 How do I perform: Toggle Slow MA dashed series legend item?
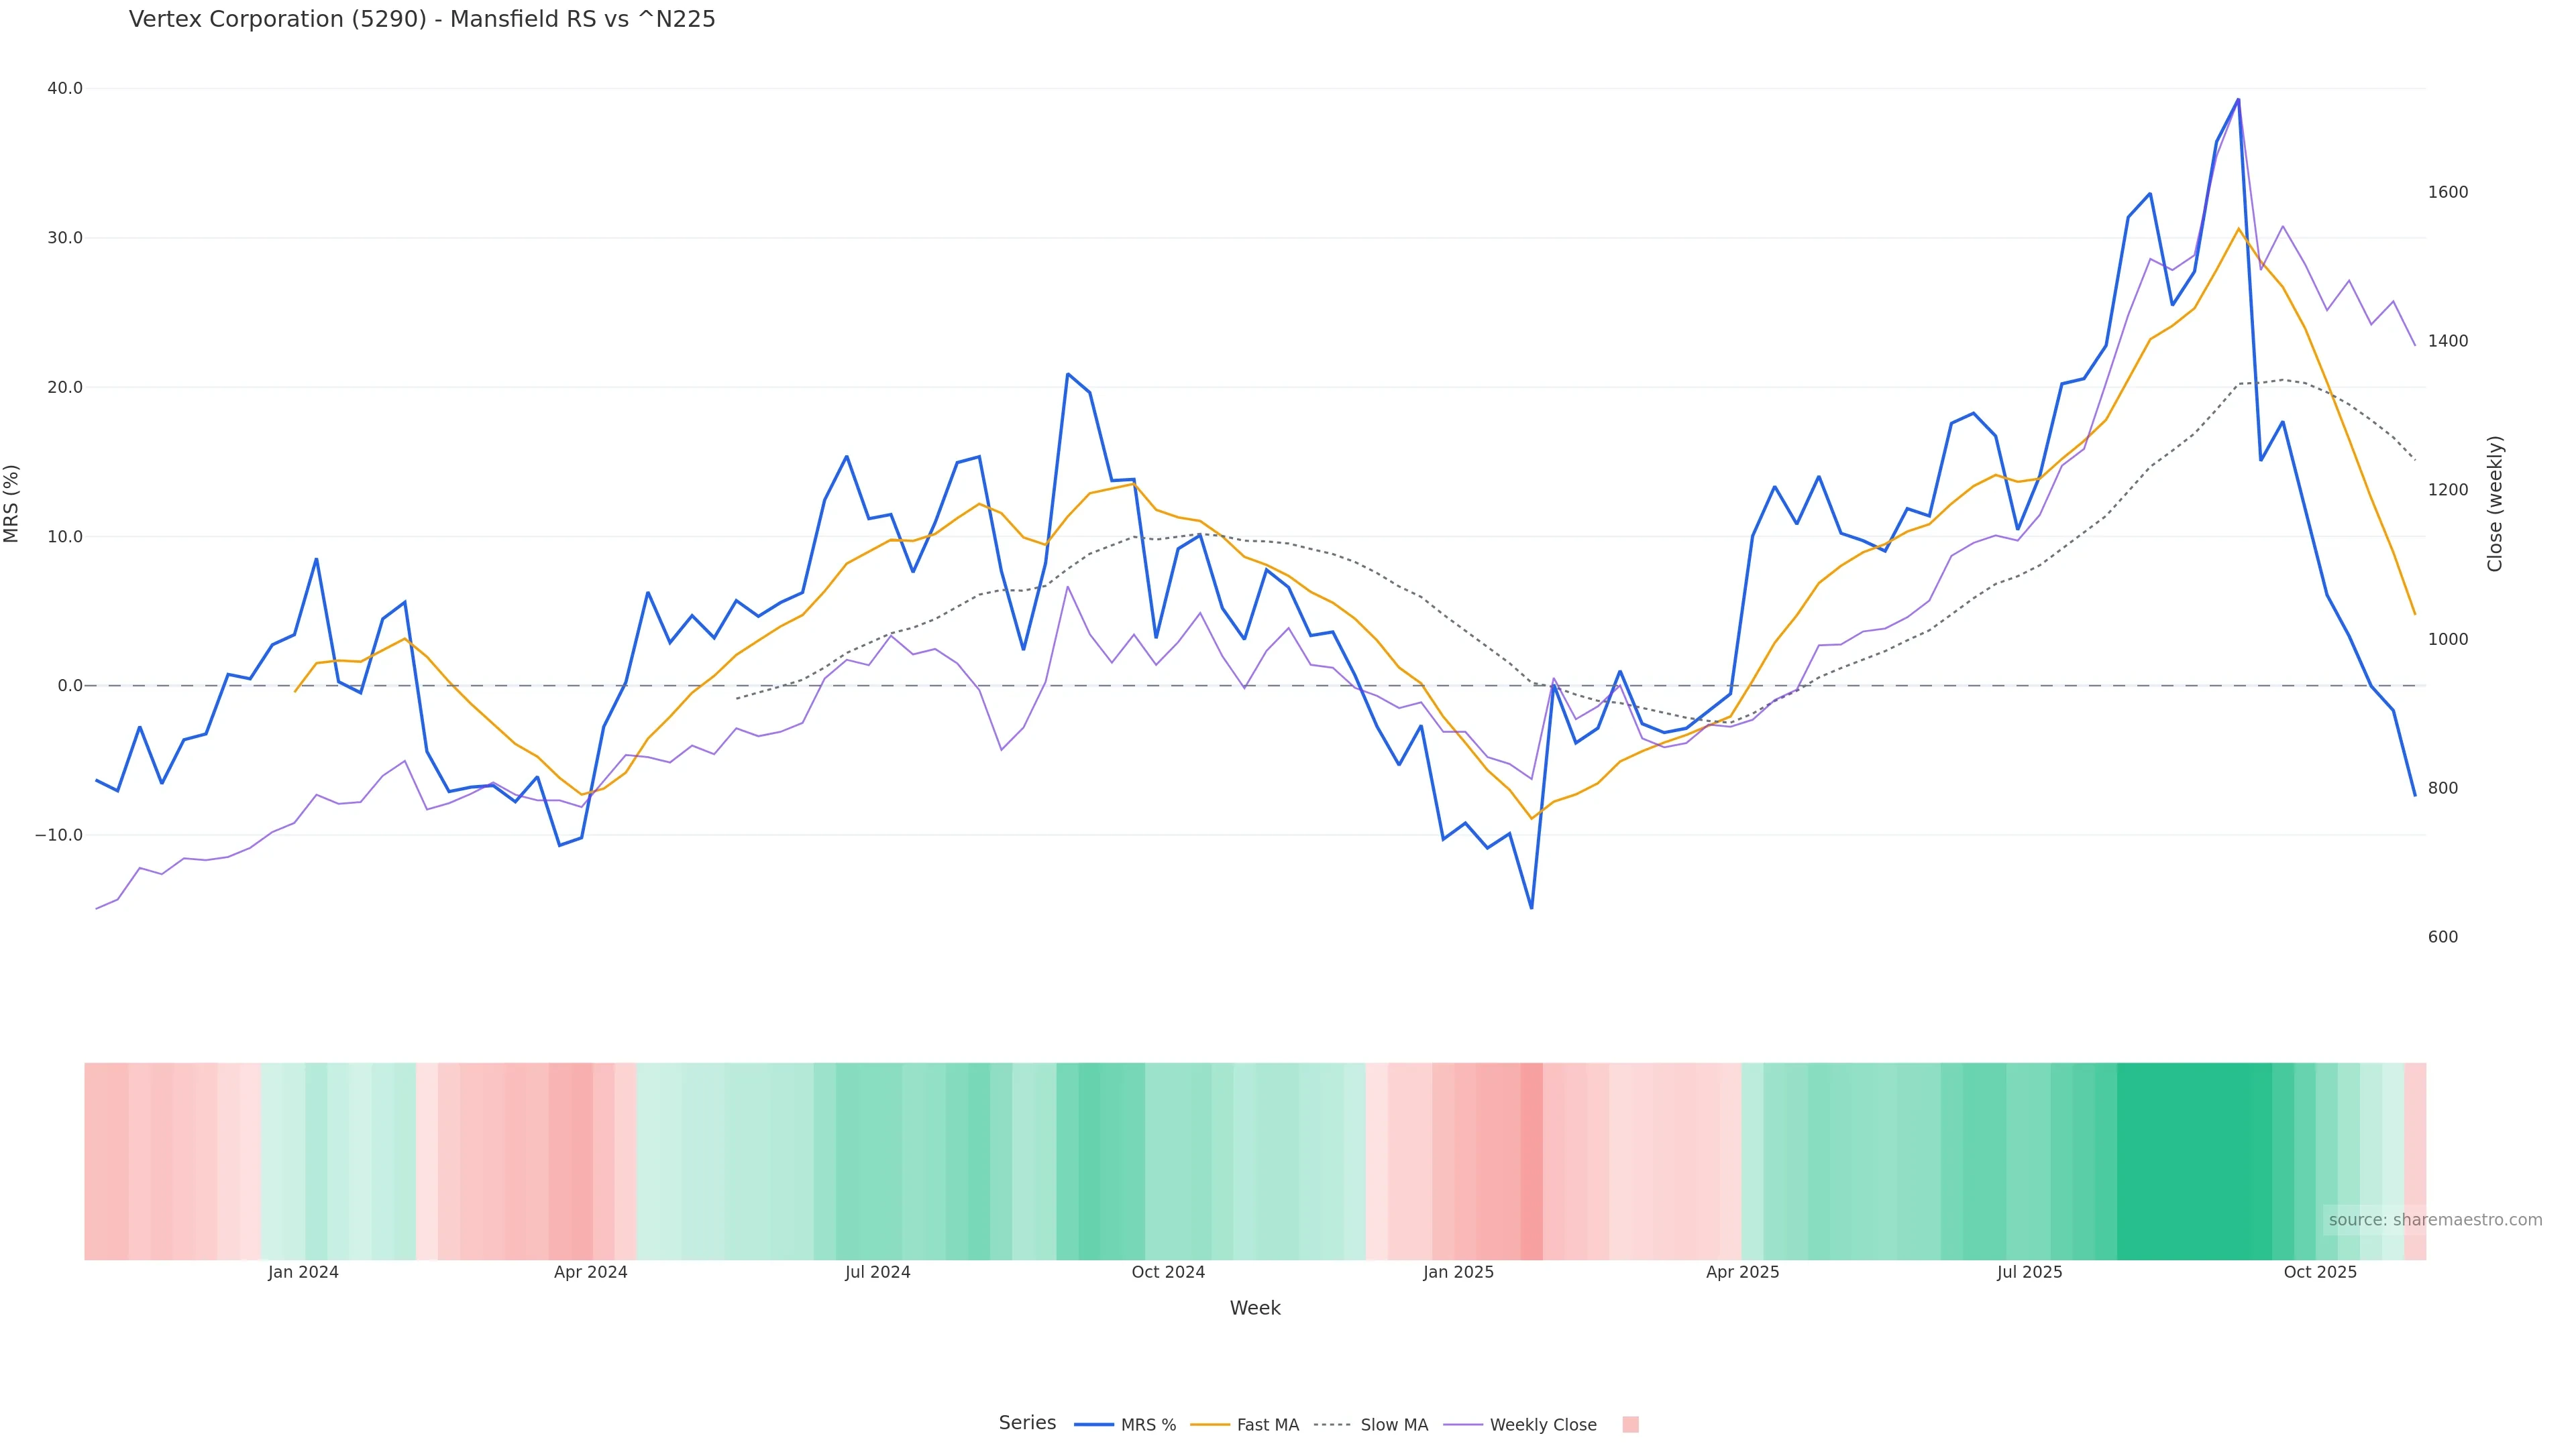click(1371, 1425)
